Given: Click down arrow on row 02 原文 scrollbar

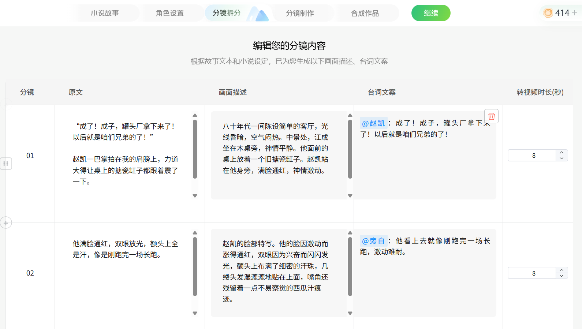Looking at the screenshot, I should pyautogui.click(x=195, y=313).
